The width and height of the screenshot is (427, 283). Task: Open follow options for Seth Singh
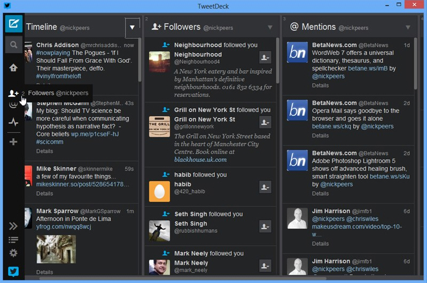pos(265,227)
